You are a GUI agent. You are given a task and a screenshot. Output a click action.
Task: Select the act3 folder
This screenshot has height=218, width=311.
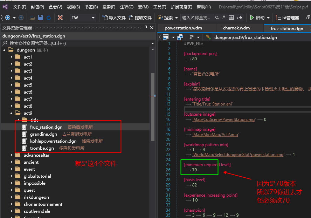[28, 71]
